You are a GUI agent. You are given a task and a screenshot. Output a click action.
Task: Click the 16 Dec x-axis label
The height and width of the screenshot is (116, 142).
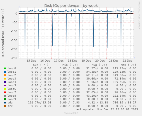[45, 61]
